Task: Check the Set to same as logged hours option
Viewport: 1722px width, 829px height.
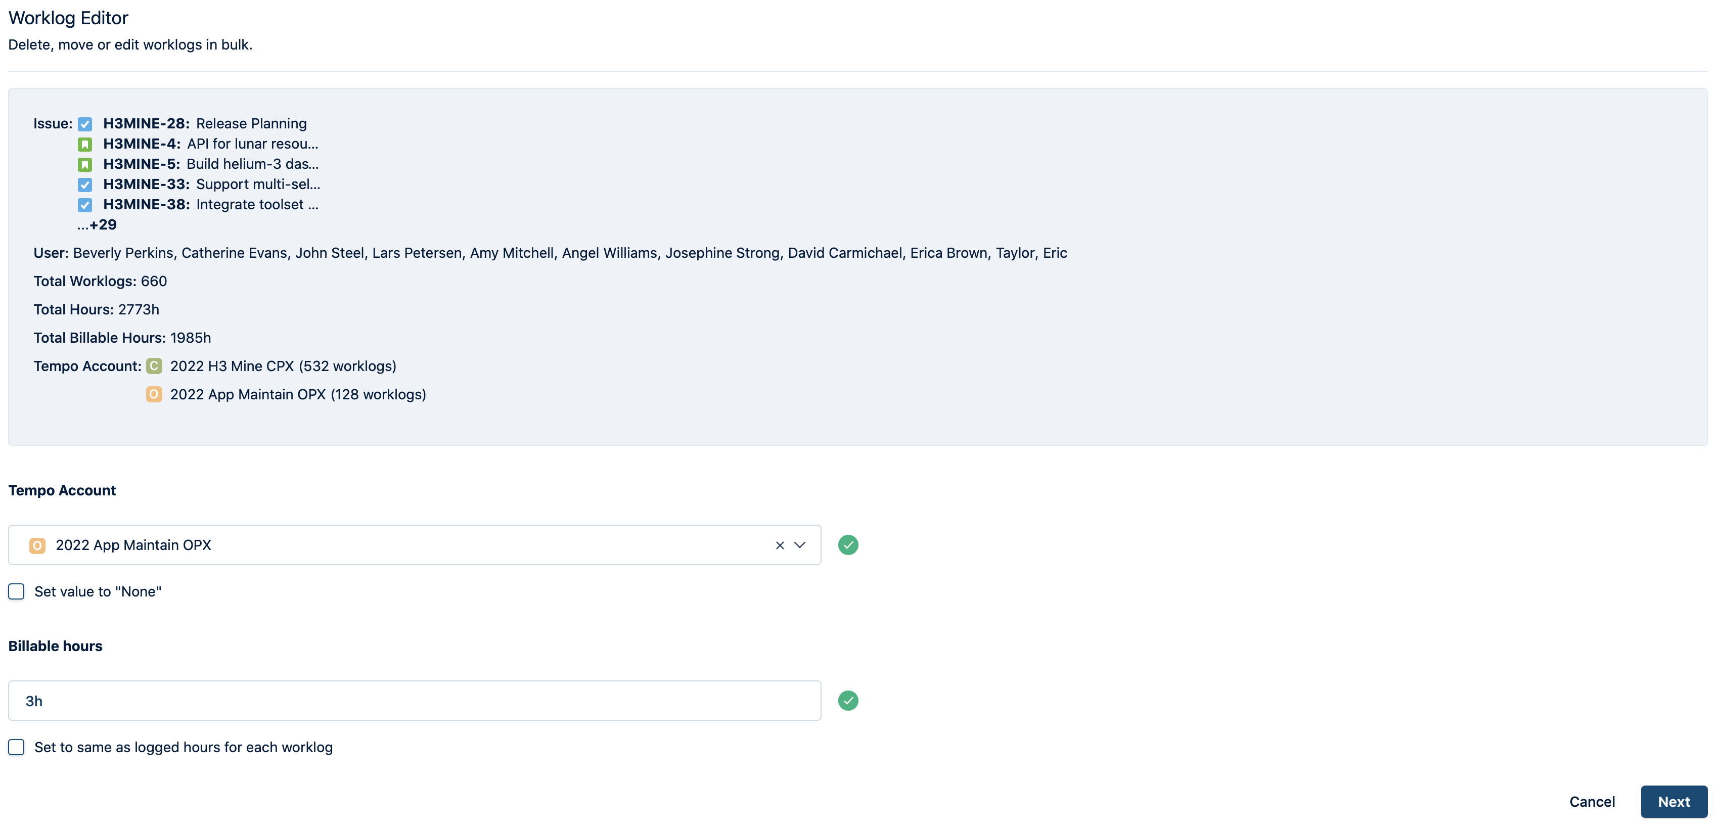Action: [x=16, y=747]
